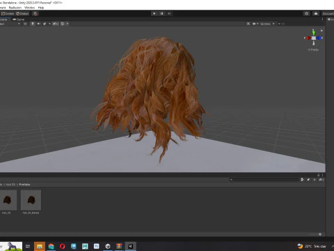The width and height of the screenshot is (334, 251).
Task: Click the Search by Type icon
Action: [x=302, y=179]
